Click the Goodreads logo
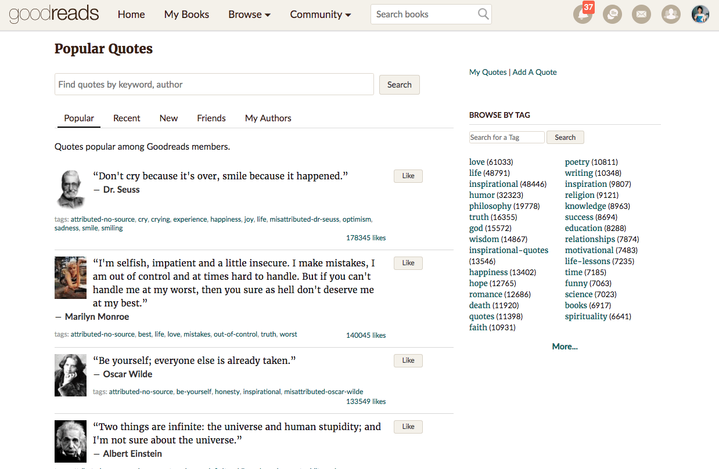The height and width of the screenshot is (469, 719). (x=54, y=15)
